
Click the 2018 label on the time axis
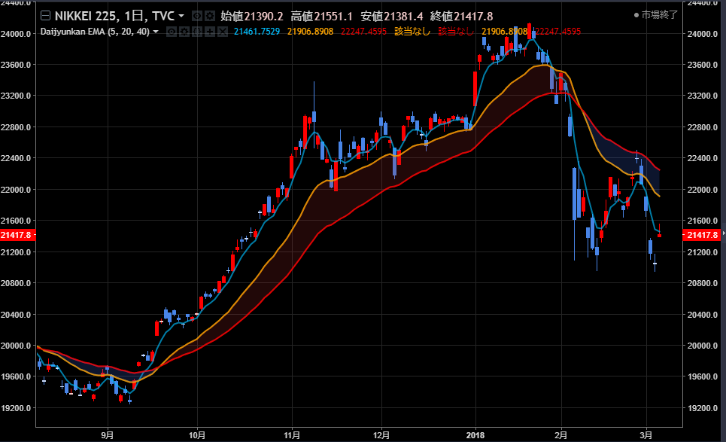coord(475,435)
